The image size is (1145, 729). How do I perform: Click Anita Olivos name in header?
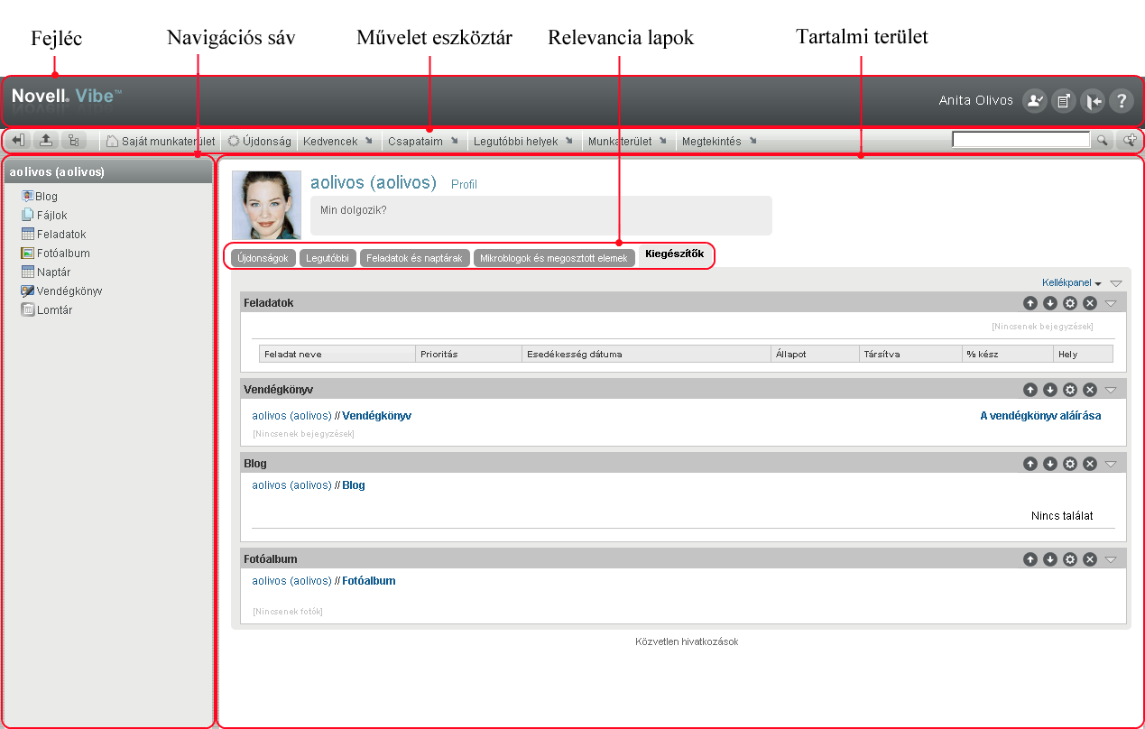coord(976,100)
